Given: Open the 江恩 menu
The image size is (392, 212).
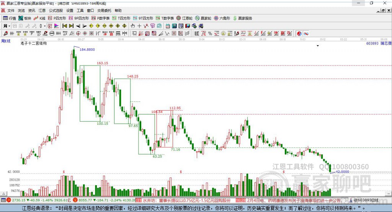Looking at the screenshot, I should click(x=42, y=10).
